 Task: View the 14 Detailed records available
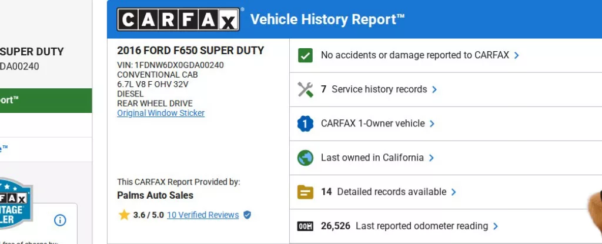383,192
